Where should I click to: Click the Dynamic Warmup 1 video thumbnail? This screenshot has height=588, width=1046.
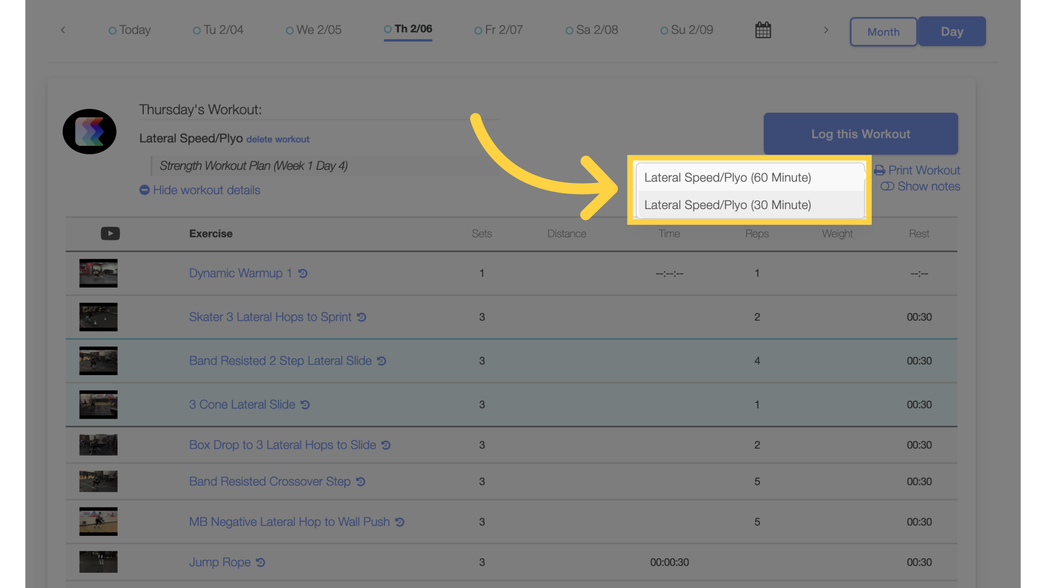[x=99, y=273]
